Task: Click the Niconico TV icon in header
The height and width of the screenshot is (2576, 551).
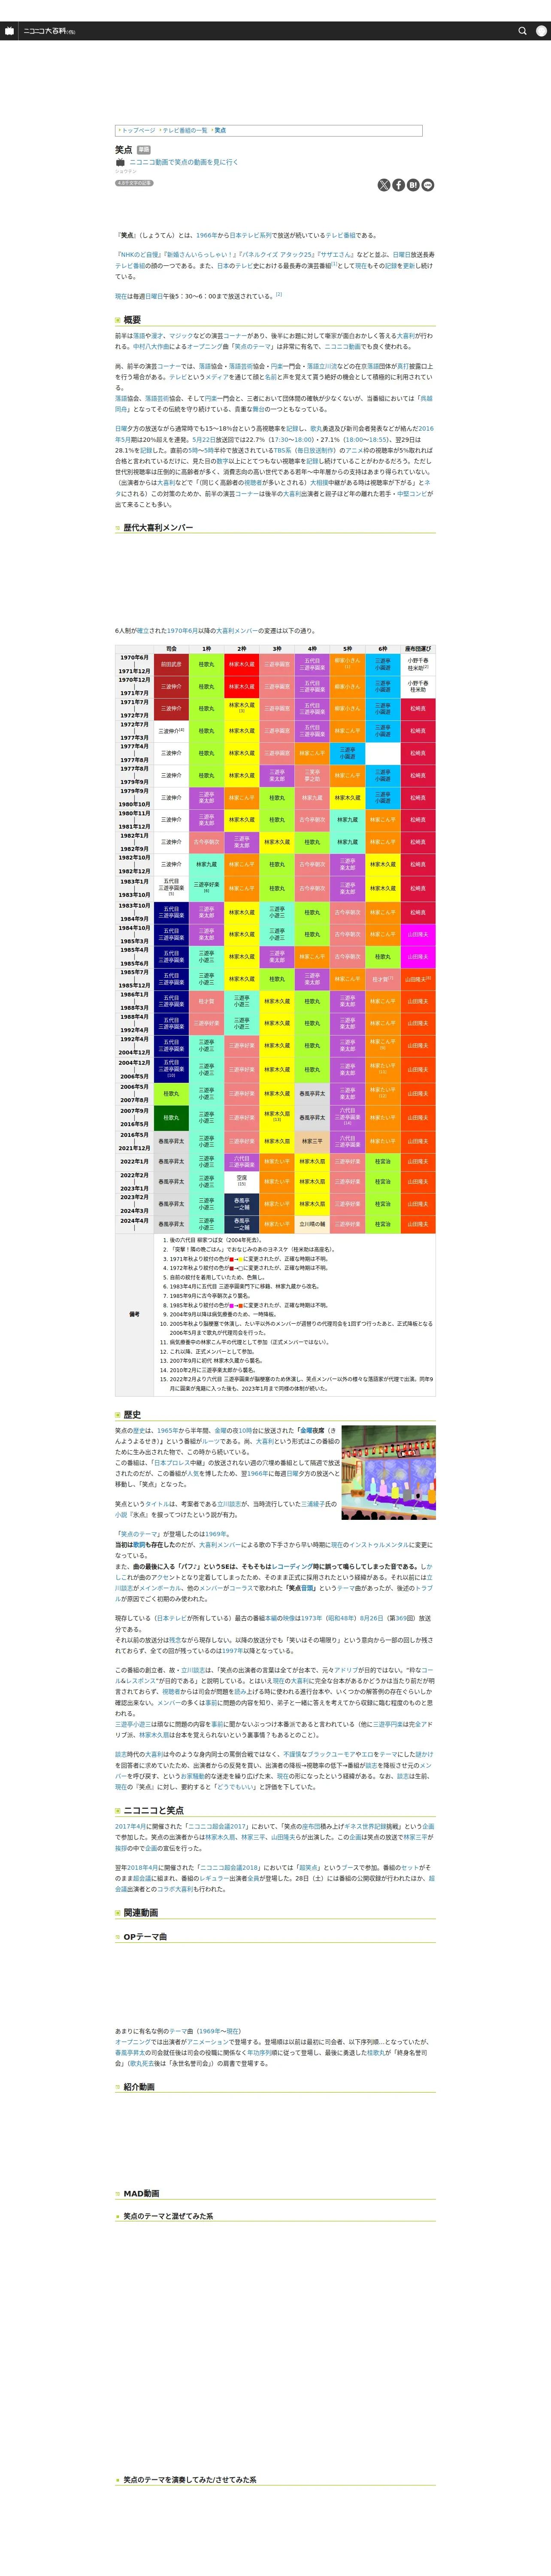Action: tap(9, 31)
